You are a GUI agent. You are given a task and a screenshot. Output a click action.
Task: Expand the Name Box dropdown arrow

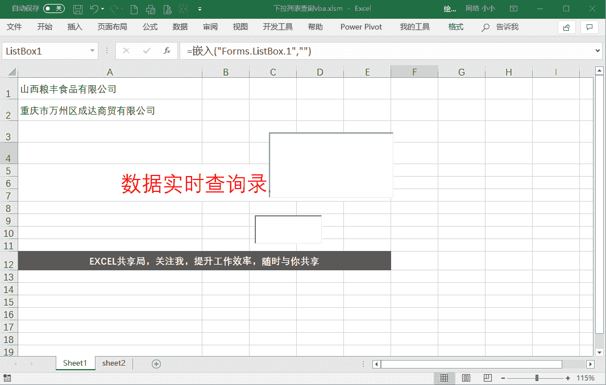tap(93, 51)
